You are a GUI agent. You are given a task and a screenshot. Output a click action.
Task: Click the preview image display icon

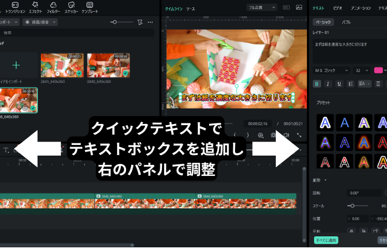(299, 8)
